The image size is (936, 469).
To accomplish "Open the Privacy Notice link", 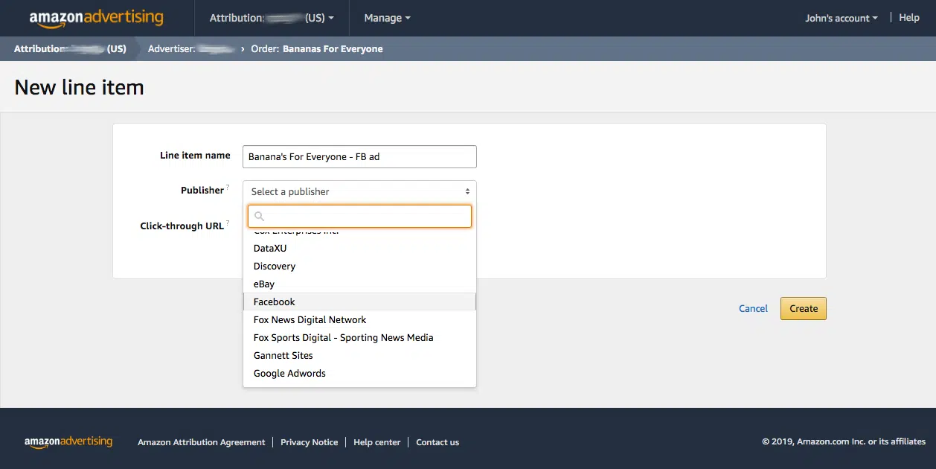I will click(310, 442).
